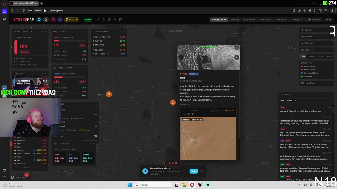Viewport: 337px width, 189px height.
Task: Select the Light map style
Action: tap(320, 56)
